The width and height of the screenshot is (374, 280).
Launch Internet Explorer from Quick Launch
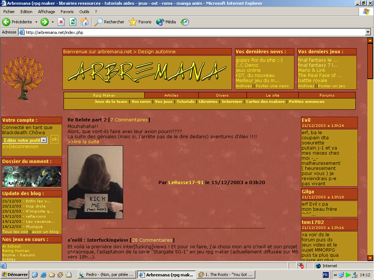click(43, 275)
